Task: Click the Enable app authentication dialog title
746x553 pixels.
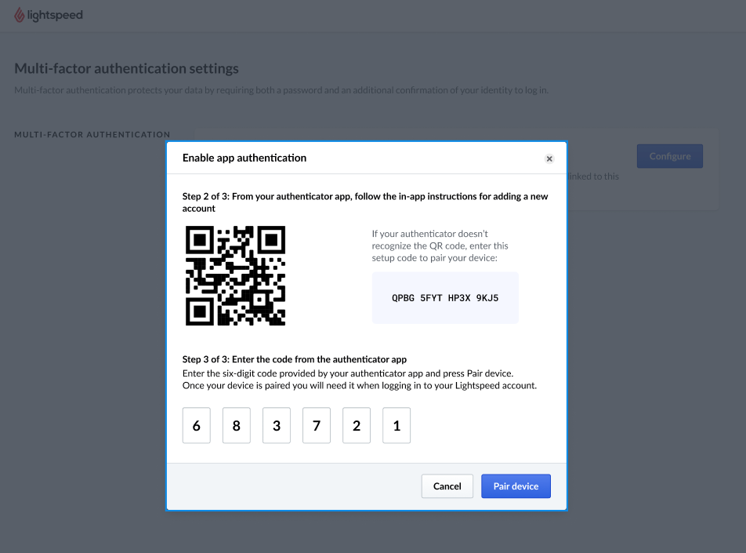Action: tap(244, 158)
